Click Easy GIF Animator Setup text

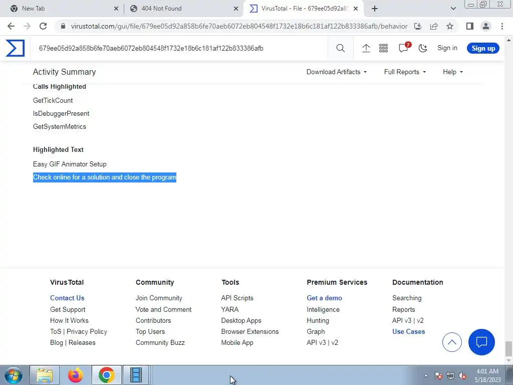pyautogui.click(x=70, y=164)
